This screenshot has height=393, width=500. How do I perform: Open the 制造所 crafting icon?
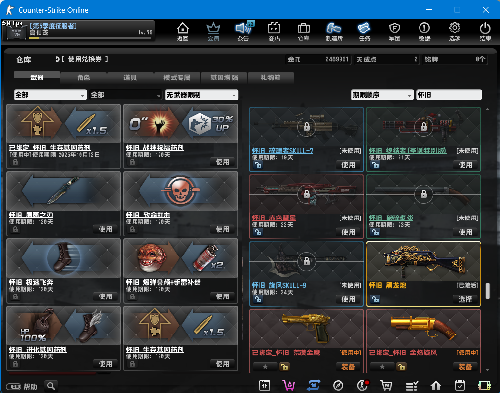point(334,32)
